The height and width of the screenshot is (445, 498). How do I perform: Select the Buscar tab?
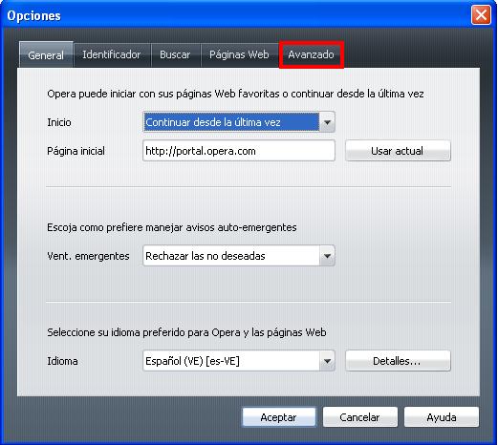click(x=175, y=54)
